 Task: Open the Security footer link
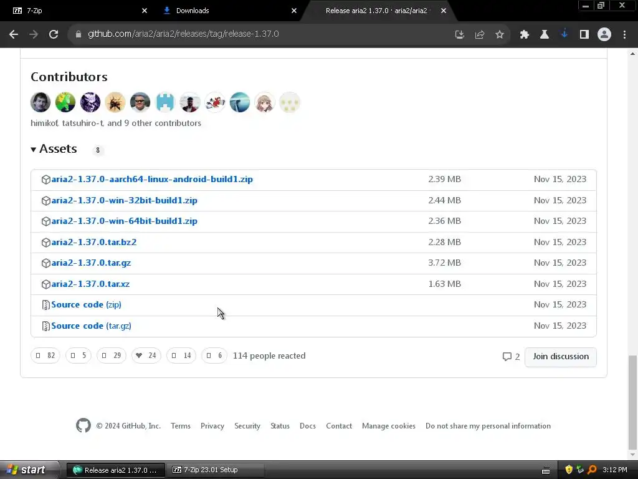point(247,426)
